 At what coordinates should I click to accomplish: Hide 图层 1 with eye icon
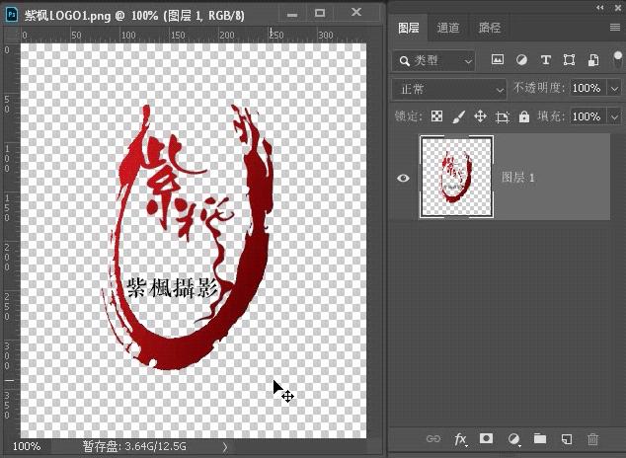pos(403,178)
